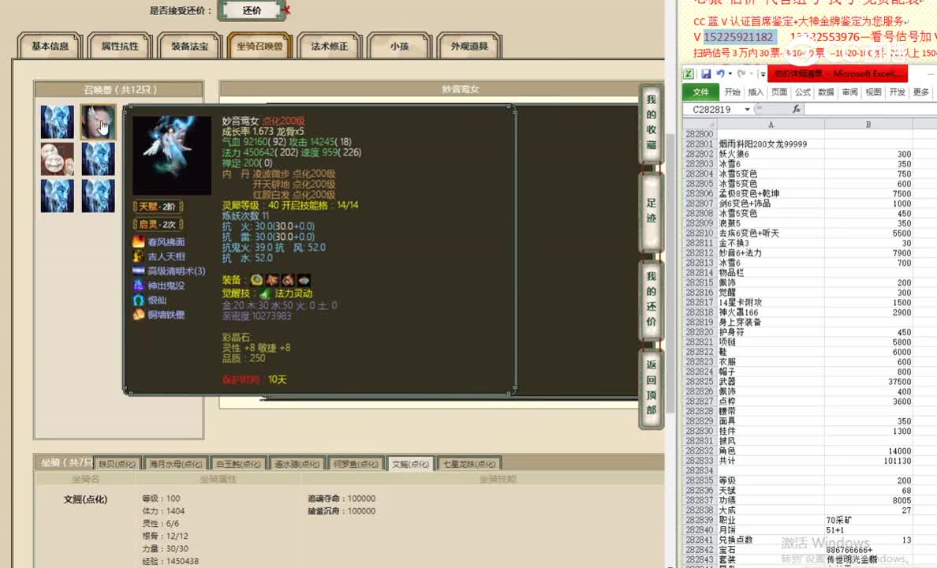937x568 pixels.
Task: Select the 何罗鱼(点化) mount tab
Action: tap(356, 464)
